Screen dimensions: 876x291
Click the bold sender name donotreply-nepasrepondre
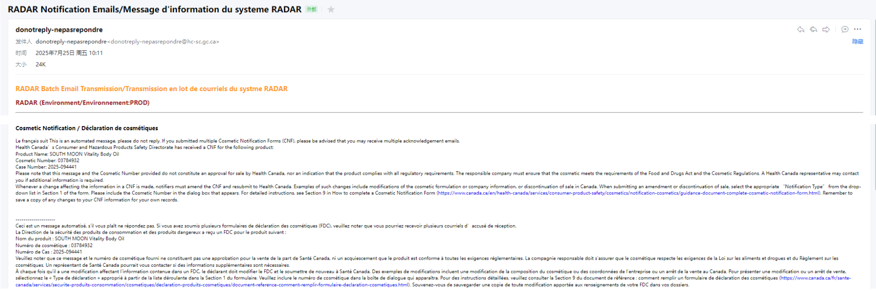(x=59, y=30)
